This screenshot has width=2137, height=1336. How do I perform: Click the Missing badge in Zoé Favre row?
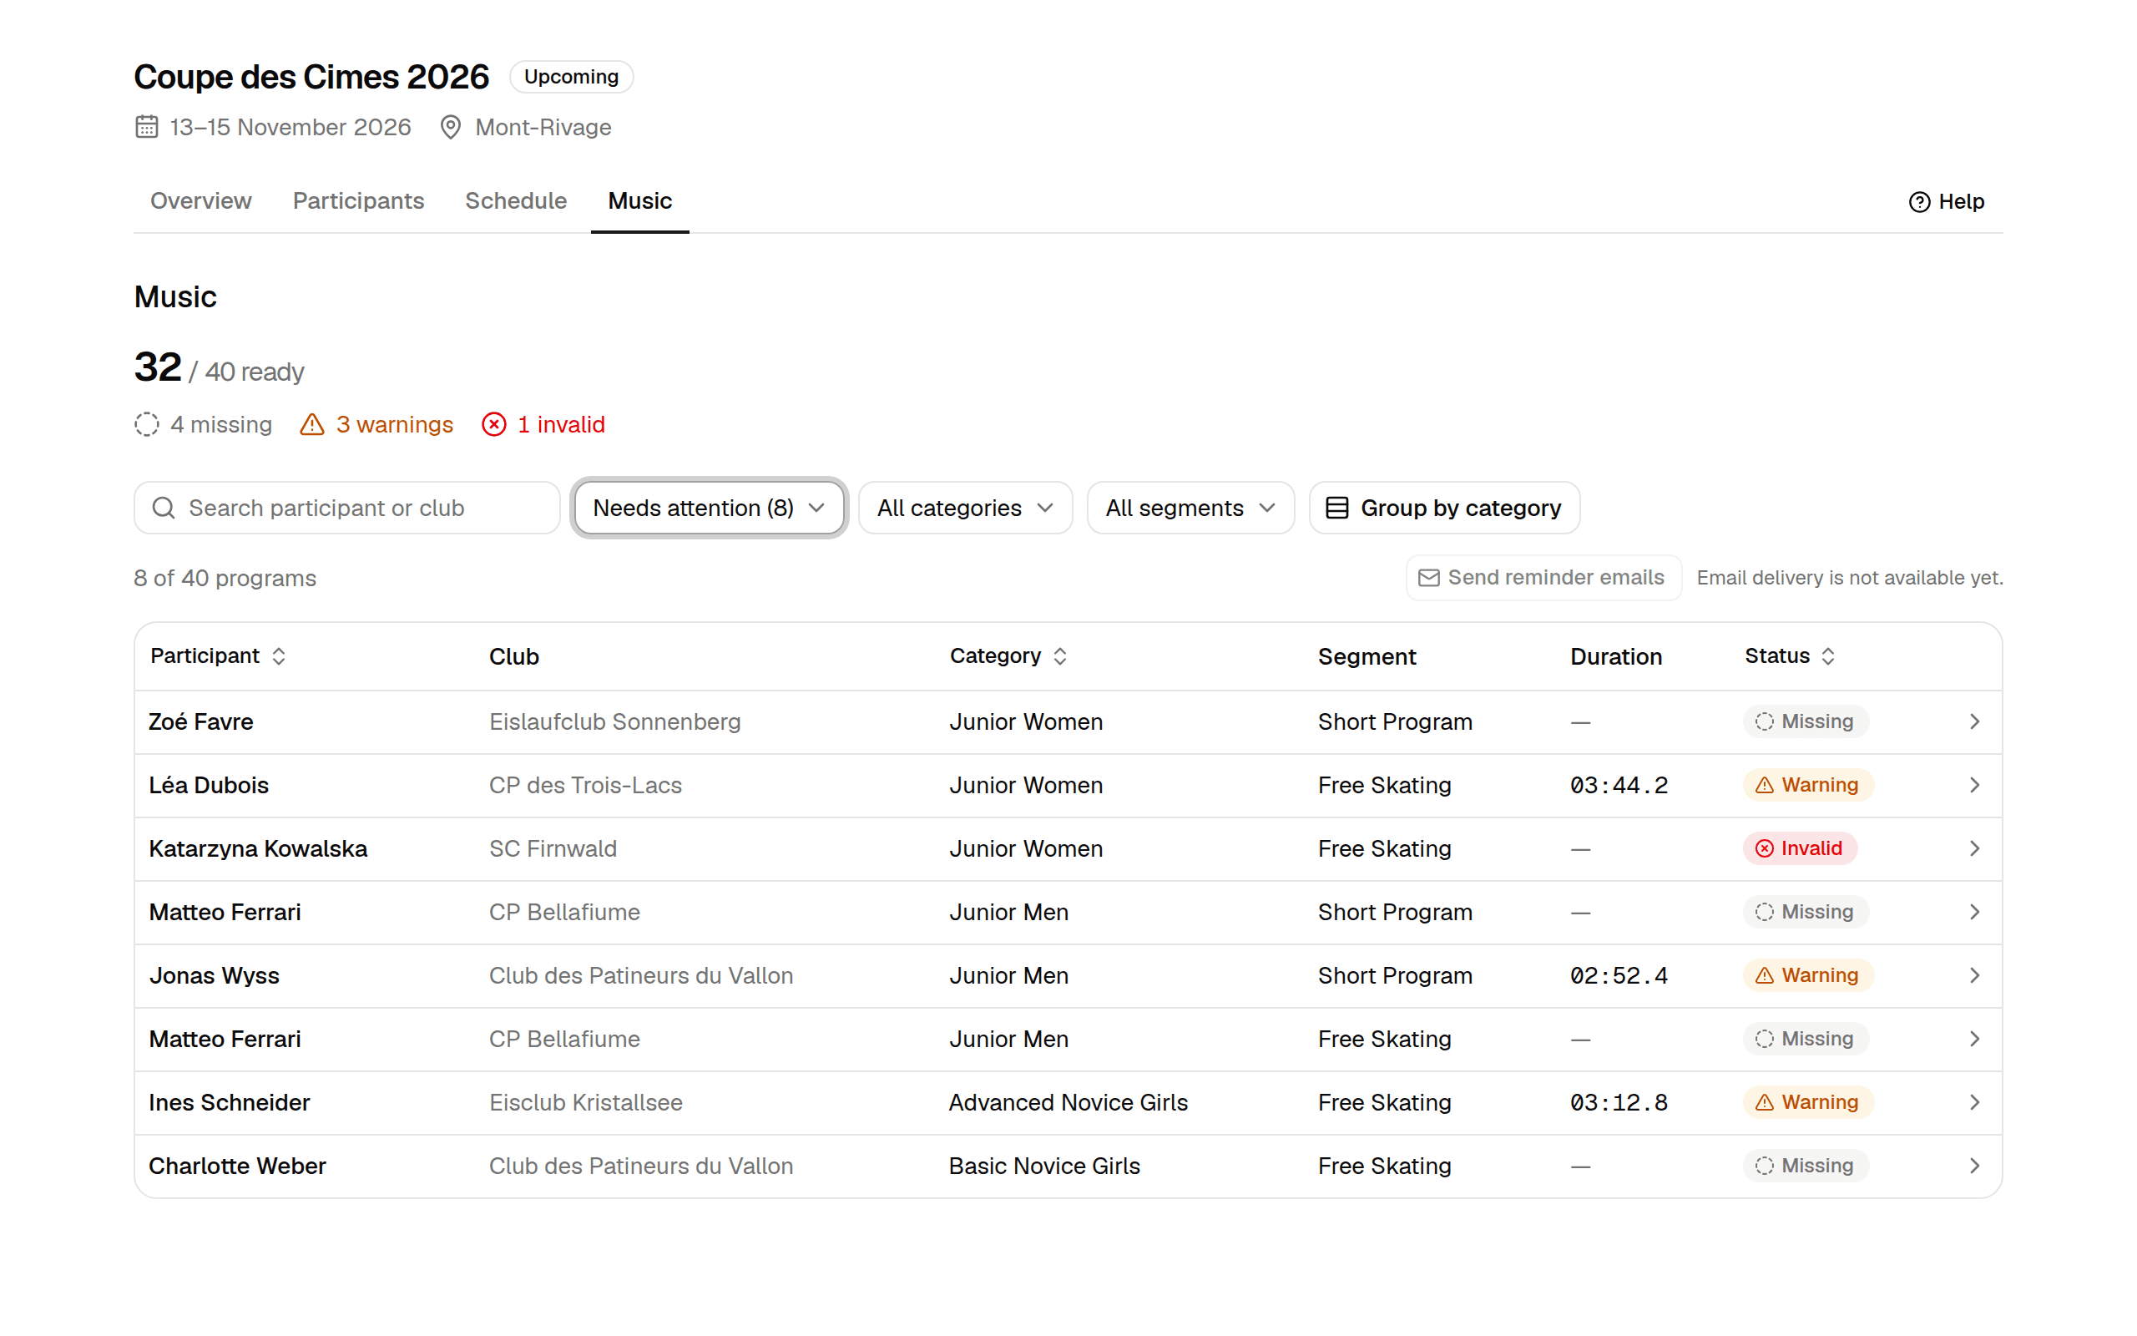click(x=1805, y=722)
